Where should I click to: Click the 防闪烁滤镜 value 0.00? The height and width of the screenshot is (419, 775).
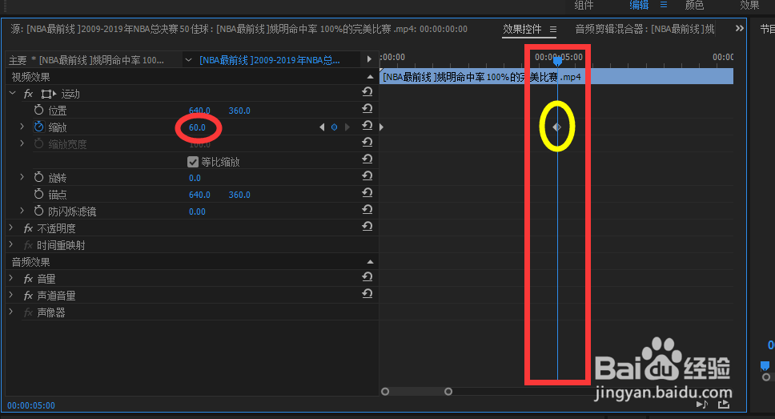click(x=197, y=212)
